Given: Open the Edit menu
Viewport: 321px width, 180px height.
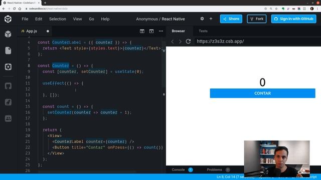Looking at the screenshot, I should click(x=39, y=19).
